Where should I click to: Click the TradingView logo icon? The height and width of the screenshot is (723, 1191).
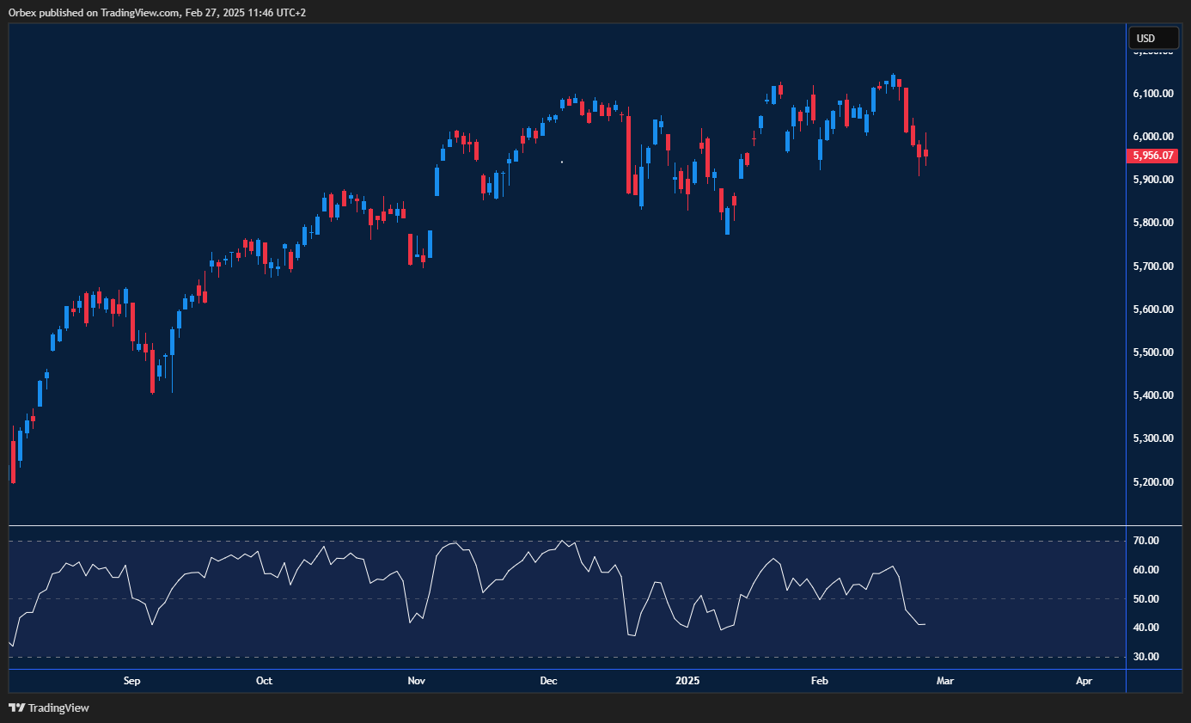[x=16, y=708]
